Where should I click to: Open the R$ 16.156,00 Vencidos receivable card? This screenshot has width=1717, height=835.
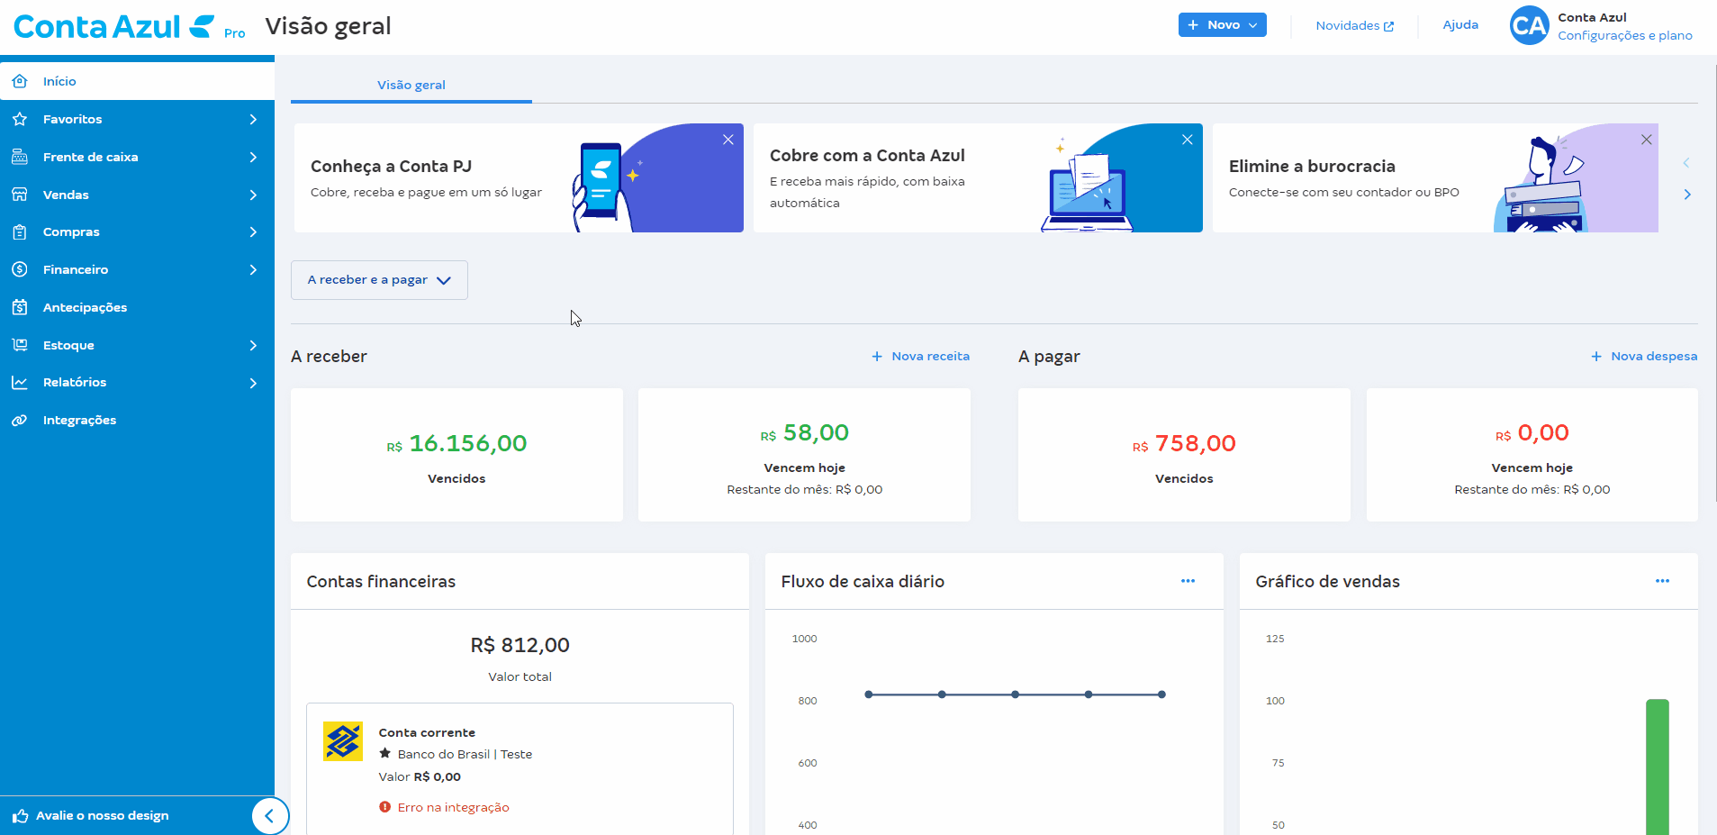point(456,455)
